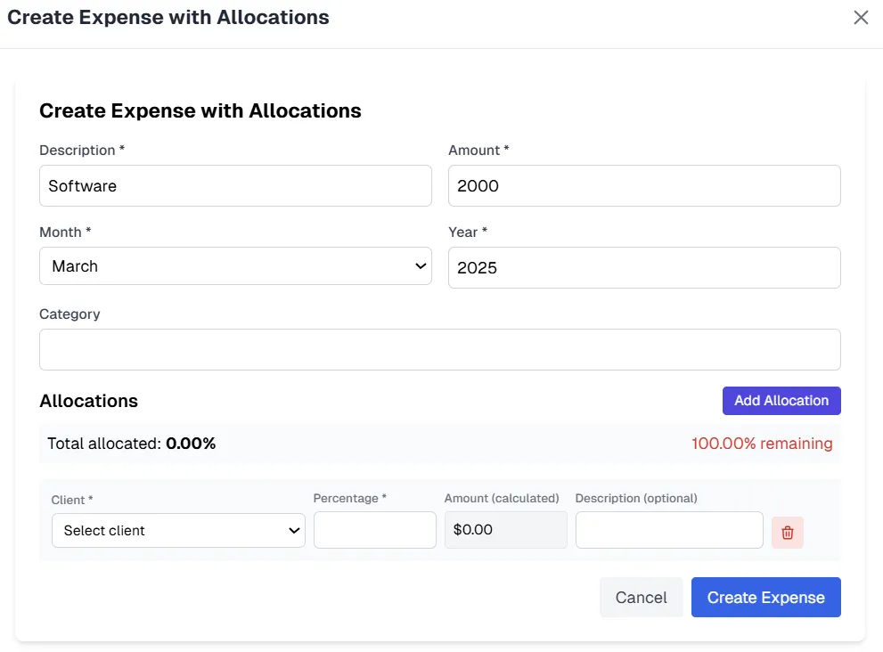Click into the Amount field showing 2000
The width and height of the screenshot is (883, 652).
(643, 186)
